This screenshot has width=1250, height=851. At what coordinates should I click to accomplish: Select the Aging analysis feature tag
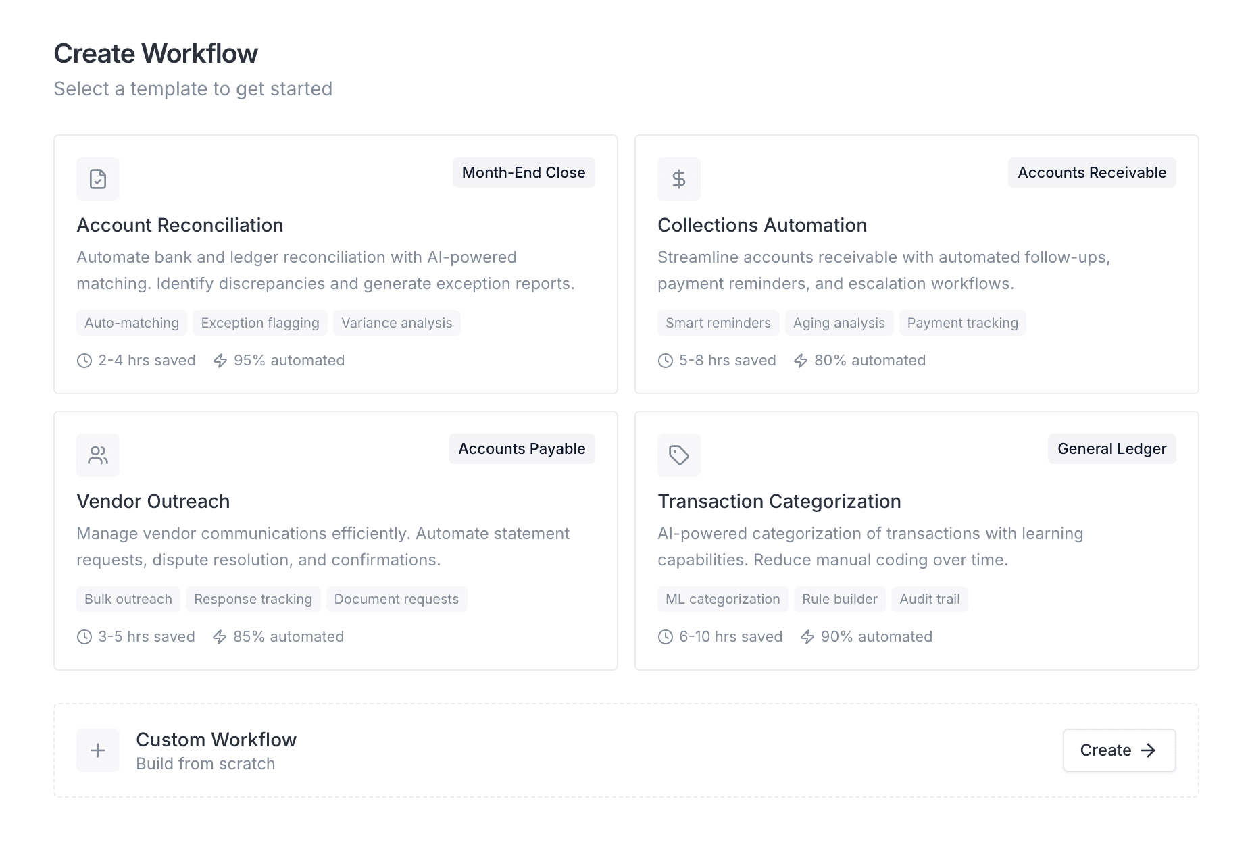coord(839,323)
